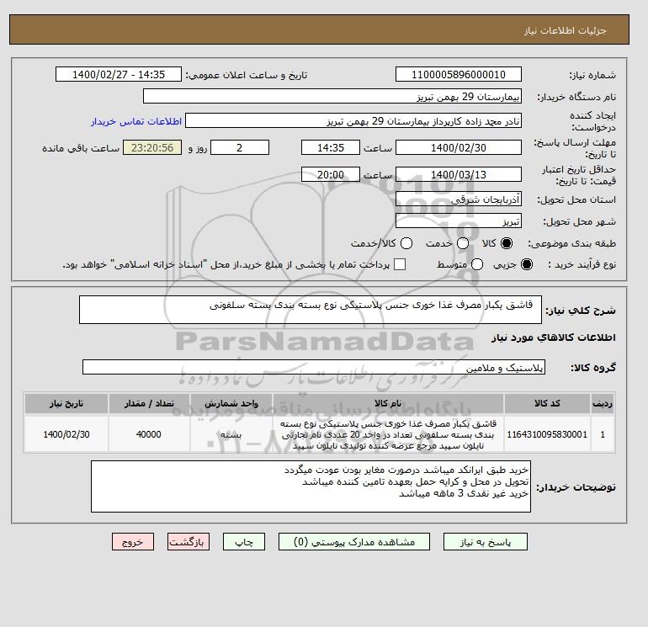Select the کالا radio button
648x627 pixels.
507,243
